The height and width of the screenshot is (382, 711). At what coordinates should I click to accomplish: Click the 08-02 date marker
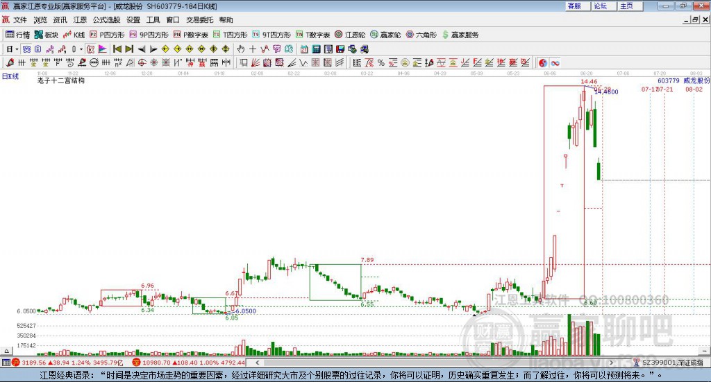[x=694, y=89]
